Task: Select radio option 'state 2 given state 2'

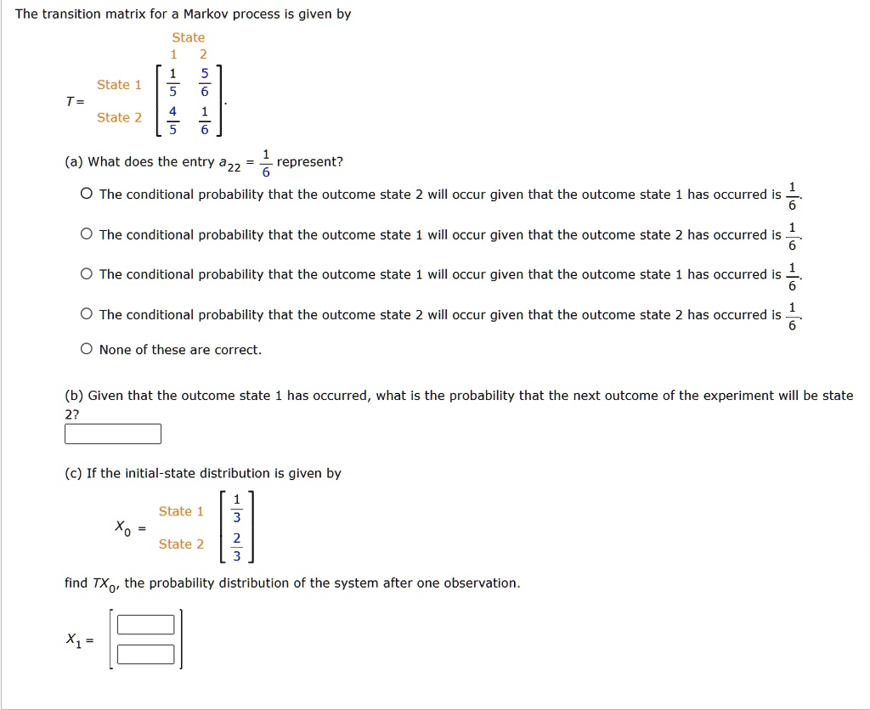Action: click(x=87, y=313)
